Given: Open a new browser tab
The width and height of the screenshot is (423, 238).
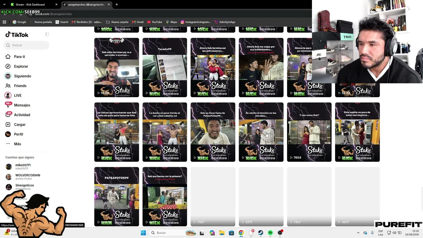Looking at the screenshot, I should (117, 5).
